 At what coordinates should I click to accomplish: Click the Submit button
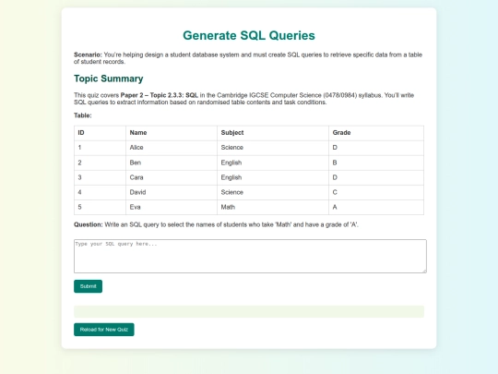[x=88, y=286]
